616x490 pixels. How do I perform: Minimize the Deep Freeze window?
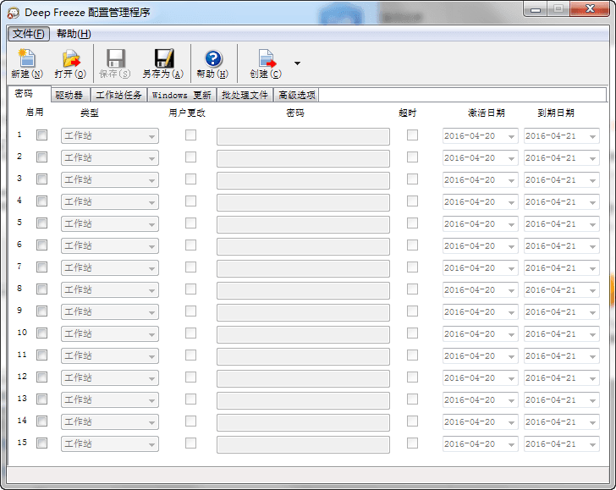coord(536,9)
